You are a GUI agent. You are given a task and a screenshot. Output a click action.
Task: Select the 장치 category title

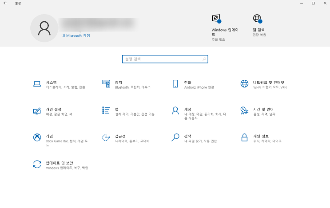pyautogui.click(x=119, y=82)
